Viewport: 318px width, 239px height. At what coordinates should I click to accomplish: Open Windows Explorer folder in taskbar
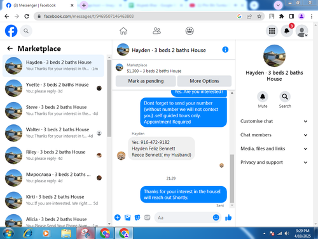(66, 233)
